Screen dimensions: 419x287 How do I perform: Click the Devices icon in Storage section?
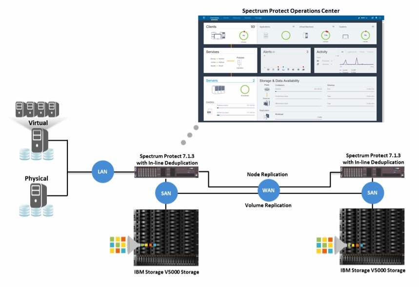266,103
